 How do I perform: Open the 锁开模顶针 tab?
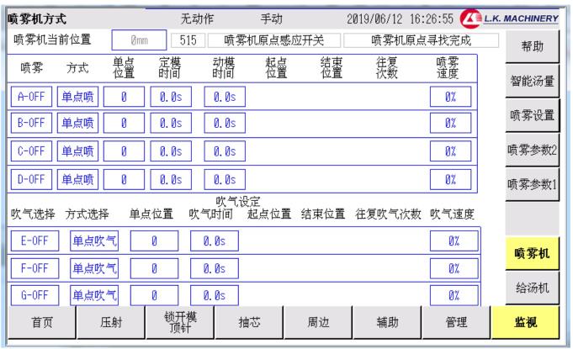pos(180,322)
